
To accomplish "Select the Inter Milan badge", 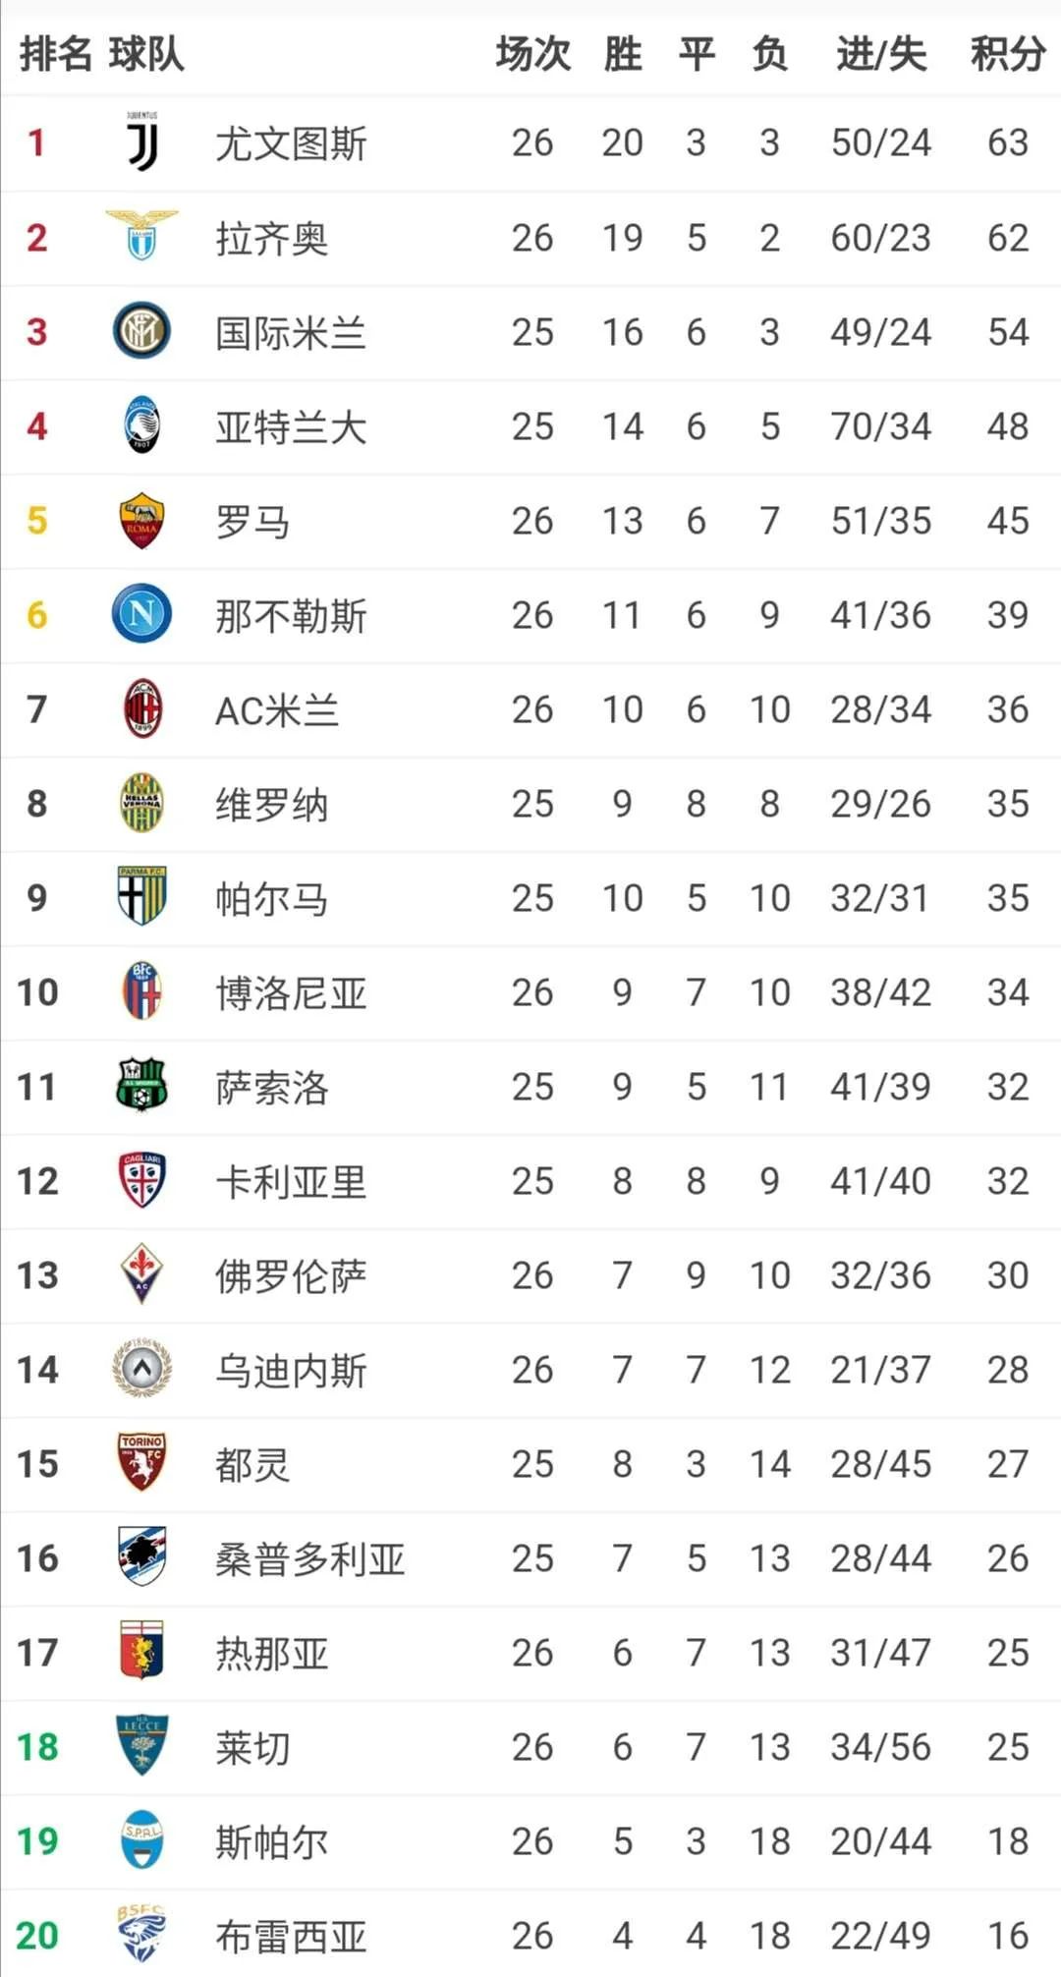I will tap(141, 330).
